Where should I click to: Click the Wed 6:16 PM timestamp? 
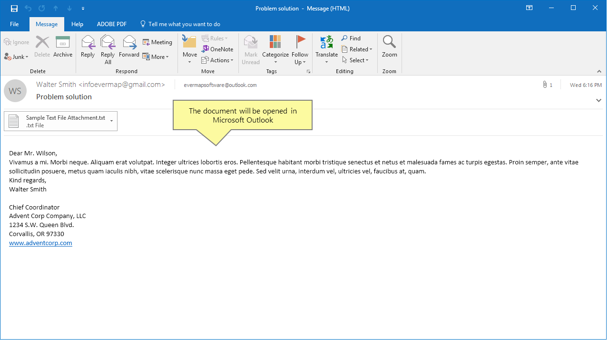[x=586, y=85]
